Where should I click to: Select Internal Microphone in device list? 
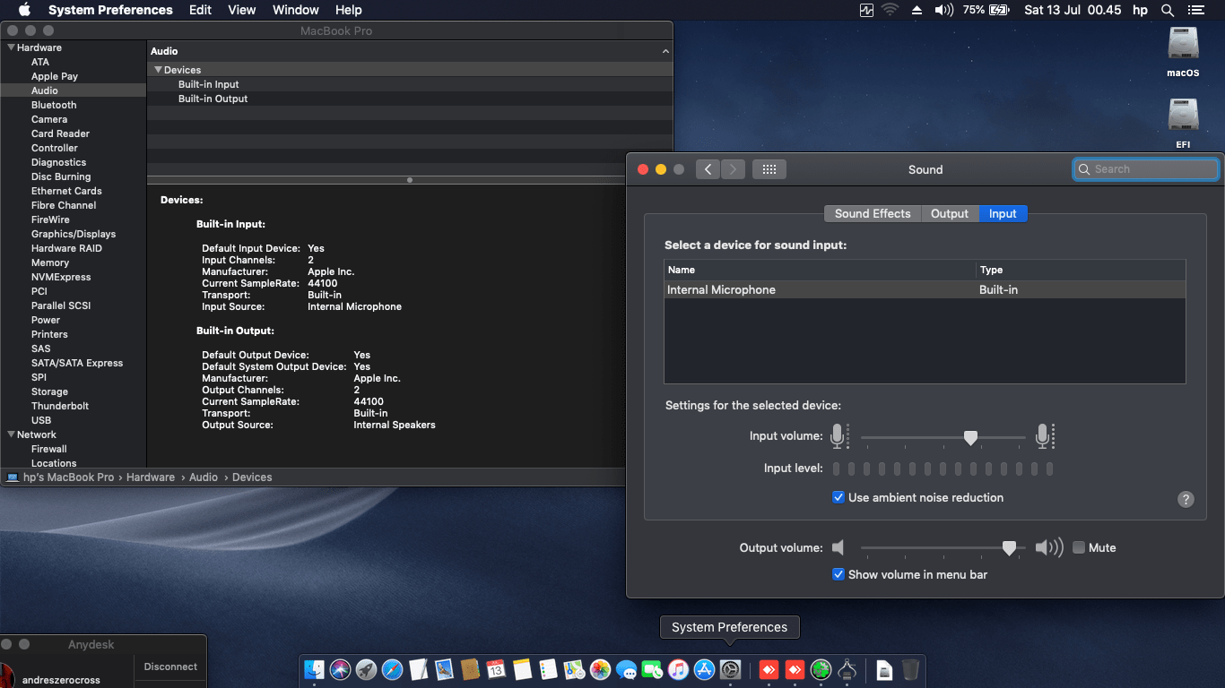click(925, 290)
